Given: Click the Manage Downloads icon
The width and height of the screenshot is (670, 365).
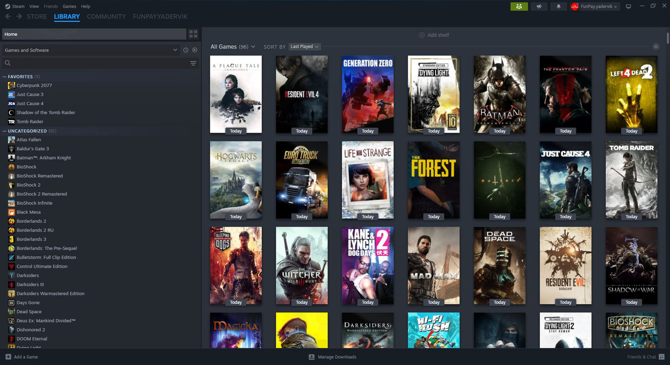Looking at the screenshot, I should click(311, 357).
